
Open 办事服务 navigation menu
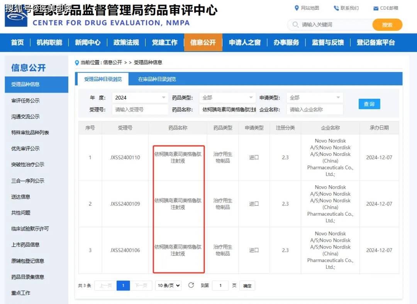pyautogui.click(x=286, y=42)
